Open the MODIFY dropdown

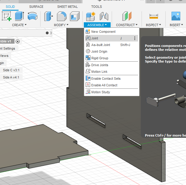[61, 25]
